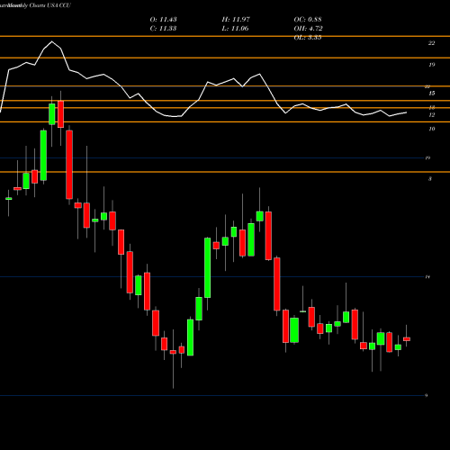Click the 8 axis label

(x=430, y=179)
